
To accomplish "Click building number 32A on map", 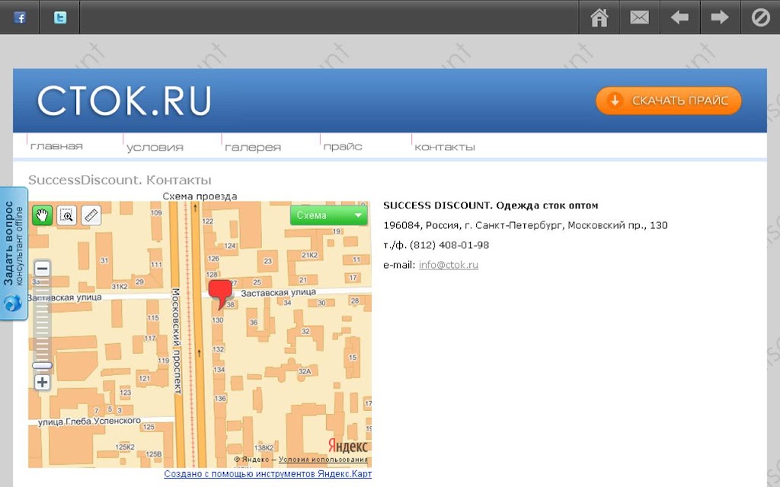I will coord(305,371).
